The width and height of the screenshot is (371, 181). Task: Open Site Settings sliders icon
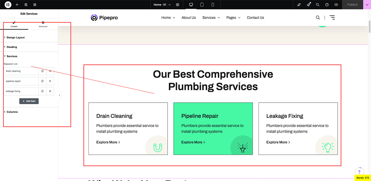pos(26,5)
